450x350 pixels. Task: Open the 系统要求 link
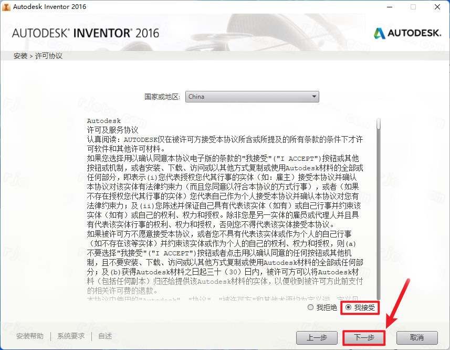(x=71, y=336)
